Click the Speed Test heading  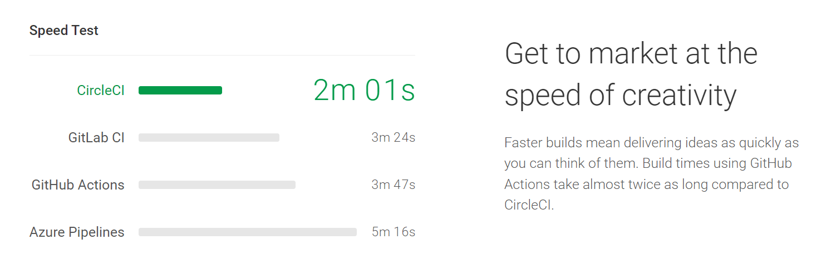(x=64, y=31)
